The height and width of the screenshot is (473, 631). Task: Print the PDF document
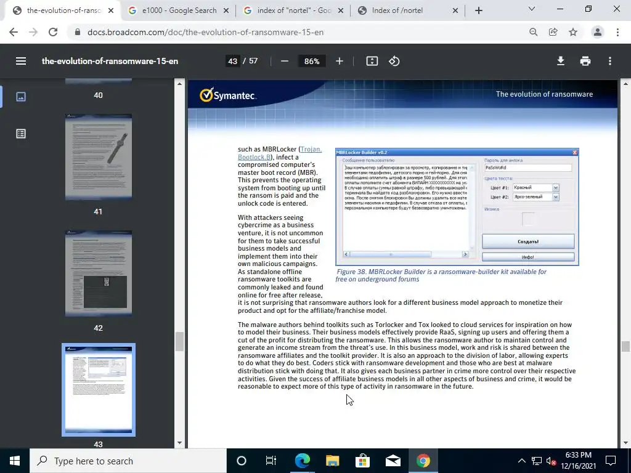[585, 61]
